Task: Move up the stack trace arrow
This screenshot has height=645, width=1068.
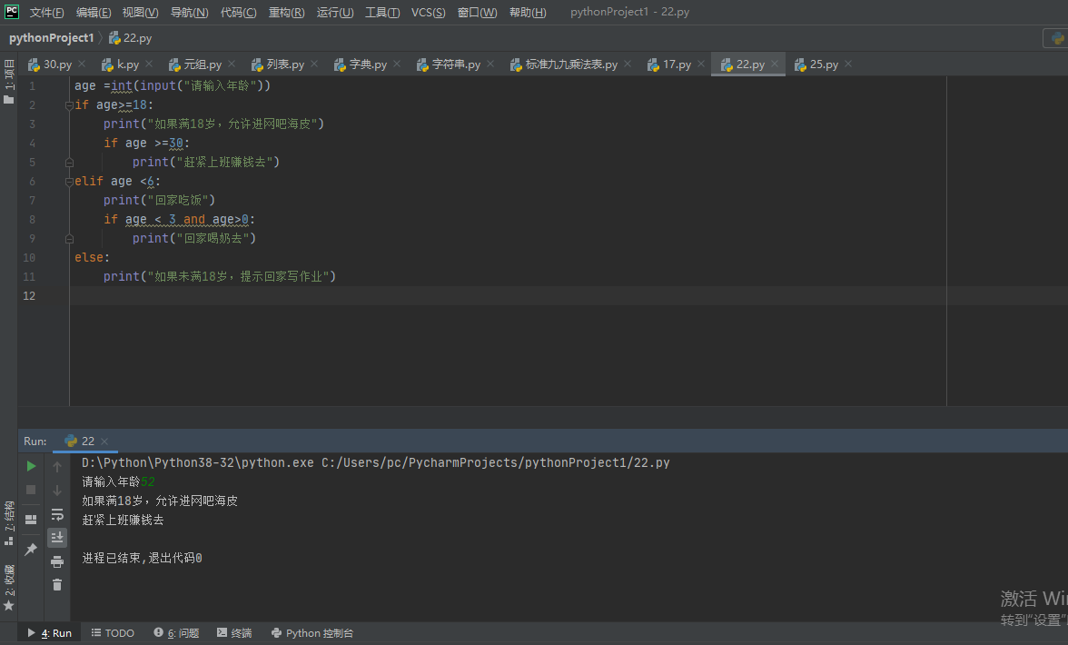Action: (x=57, y=467)
